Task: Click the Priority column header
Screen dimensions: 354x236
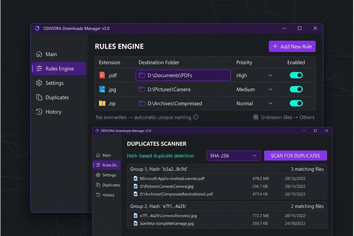Action: click(x=244, y=62)
